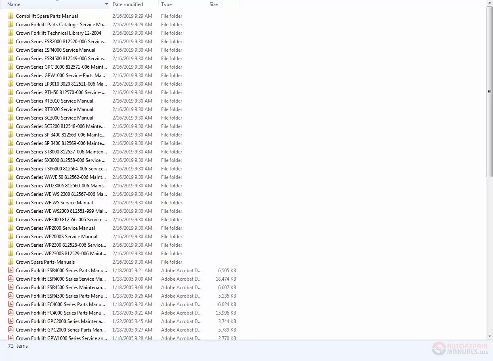Select 5,135 KB ESR4500 Series Parts Manual file
The width and height of the screenshot is (493, 361).
61,296
